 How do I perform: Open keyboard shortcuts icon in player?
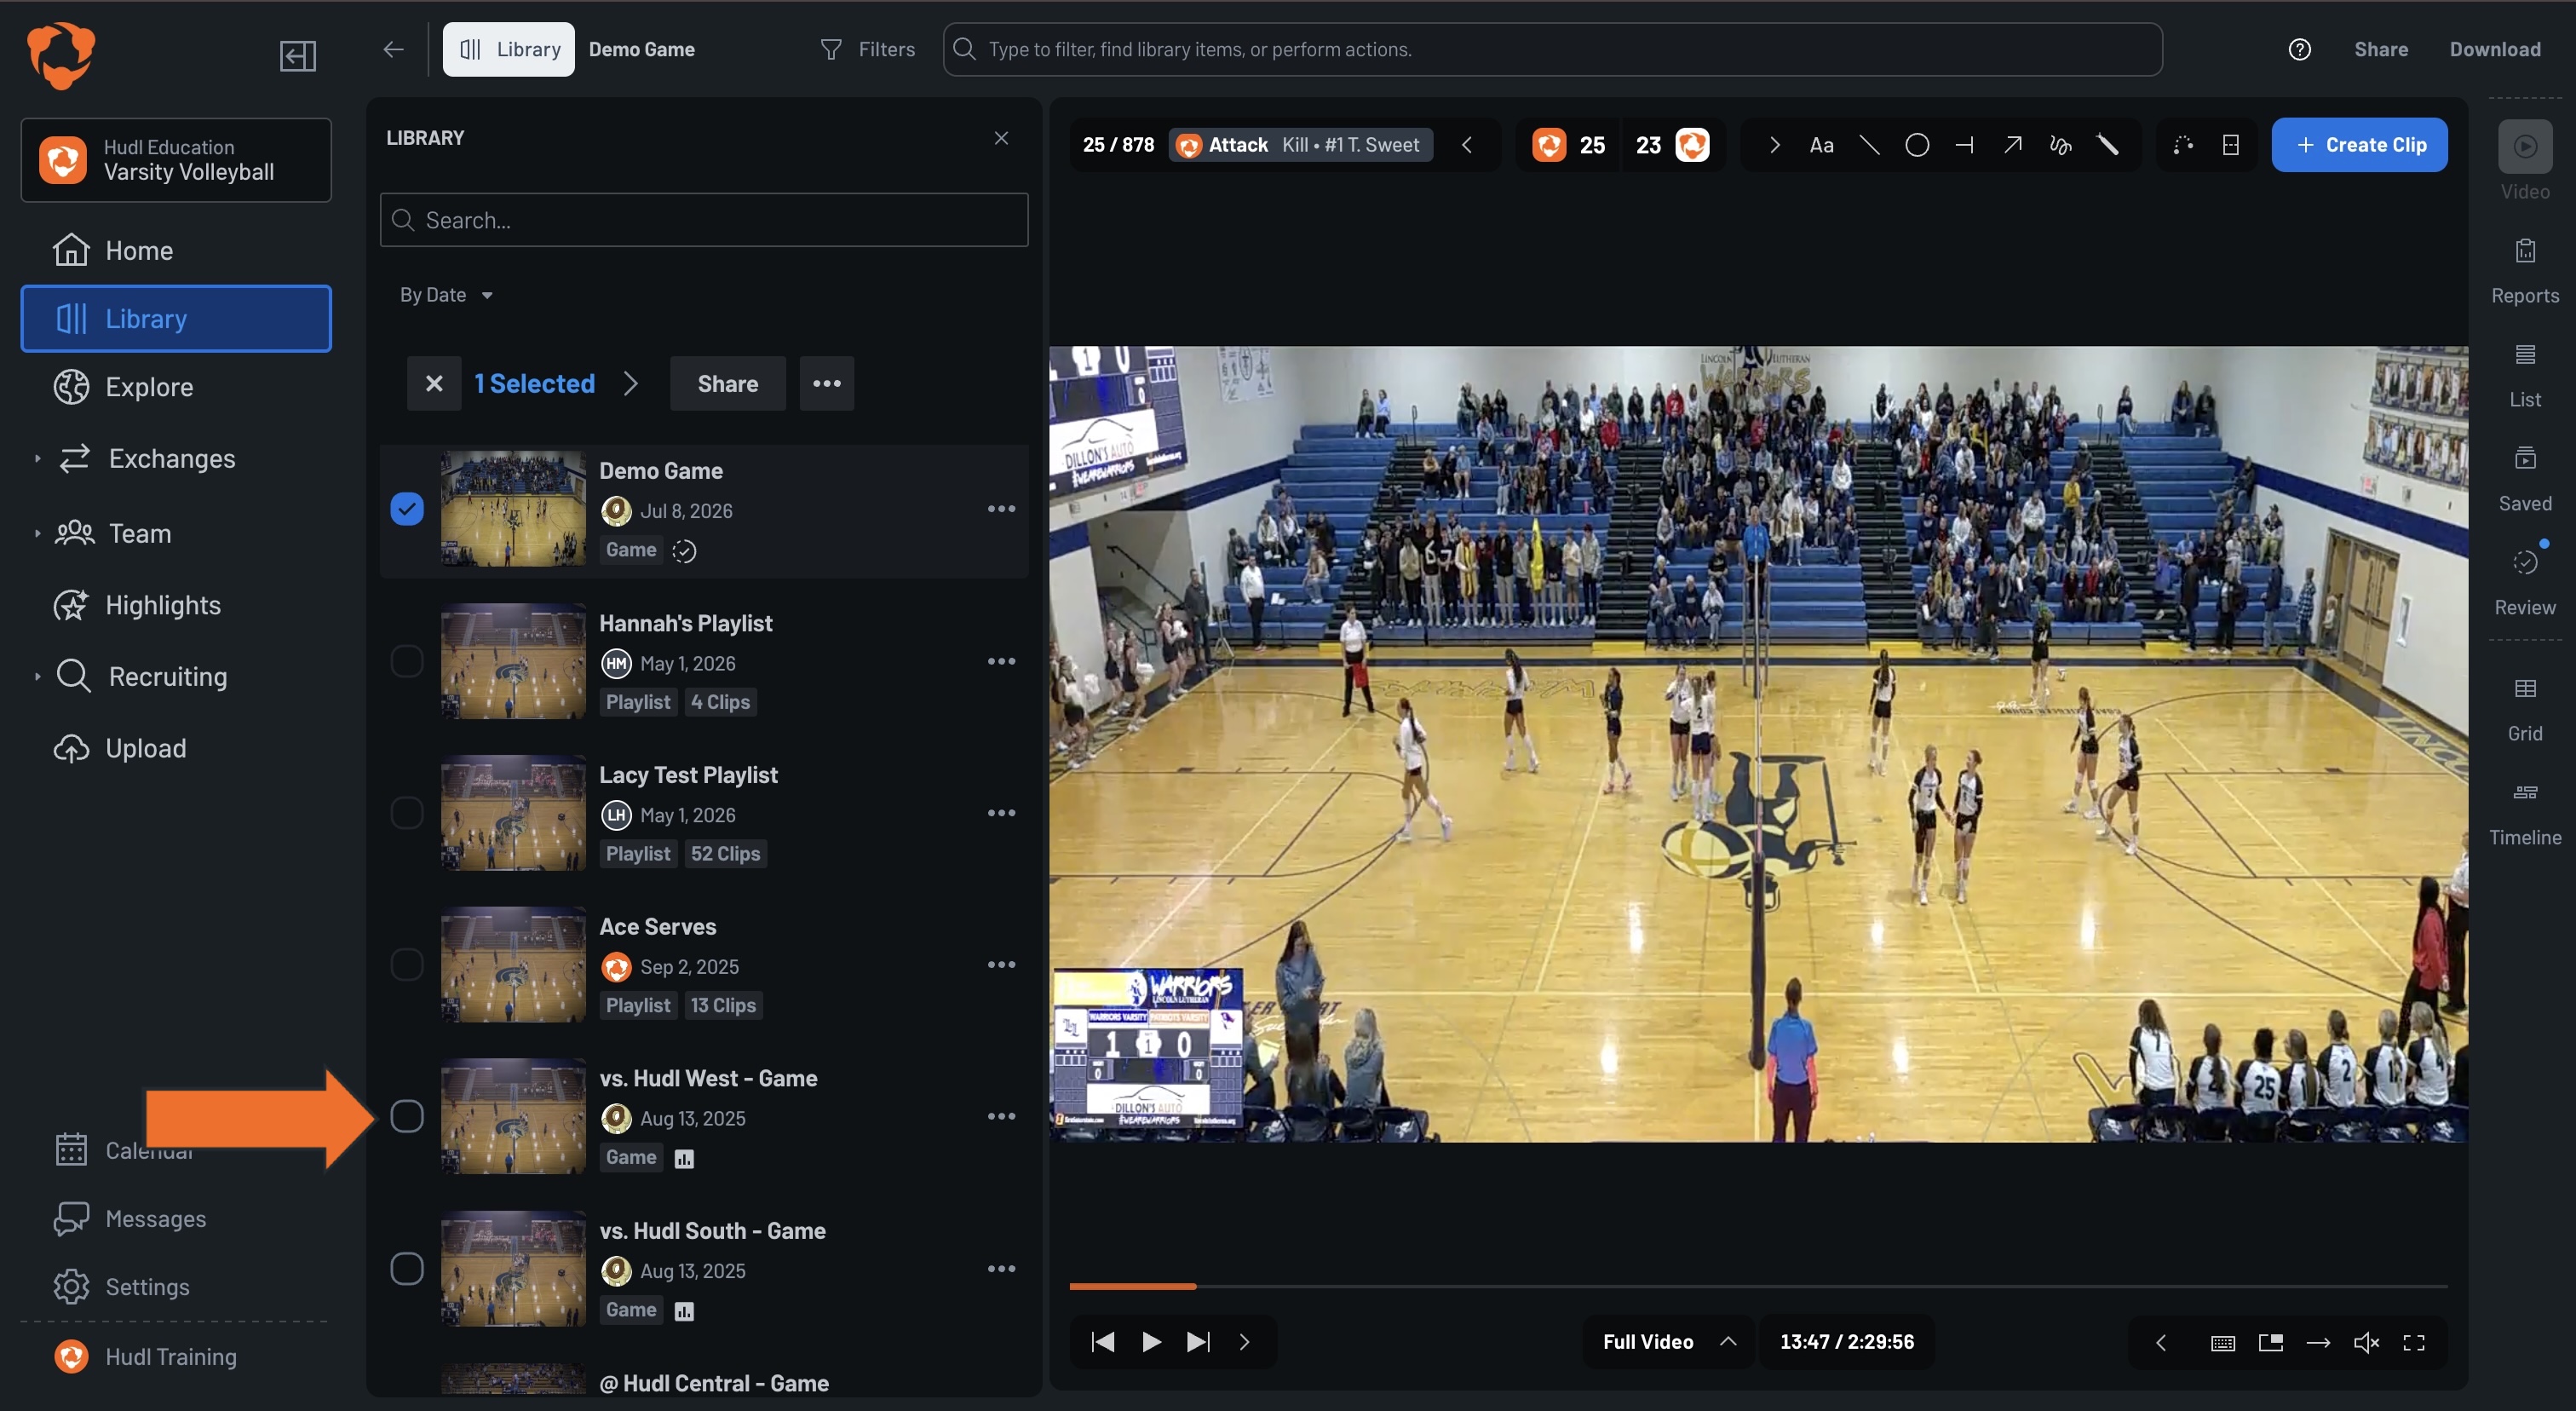[x=2222, y=1342]
